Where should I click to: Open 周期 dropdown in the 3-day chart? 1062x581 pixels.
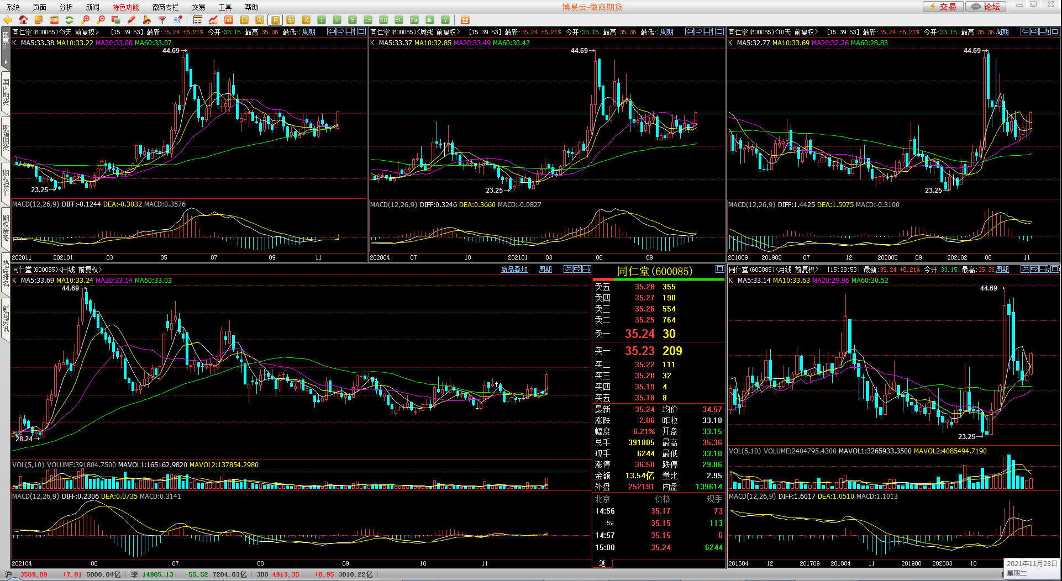pos(309,32)
